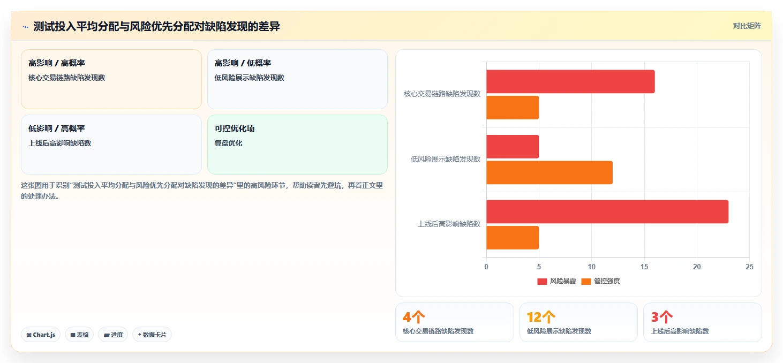Click the lightning icon beside the title
The image size is (783, 363).
click(25, 26)
